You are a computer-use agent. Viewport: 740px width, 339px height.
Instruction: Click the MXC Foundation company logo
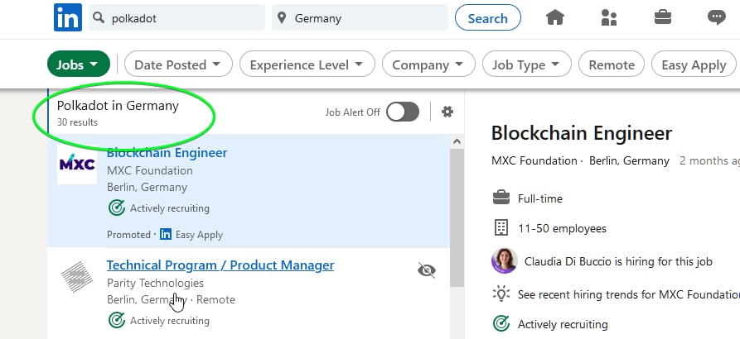[77, 165]
